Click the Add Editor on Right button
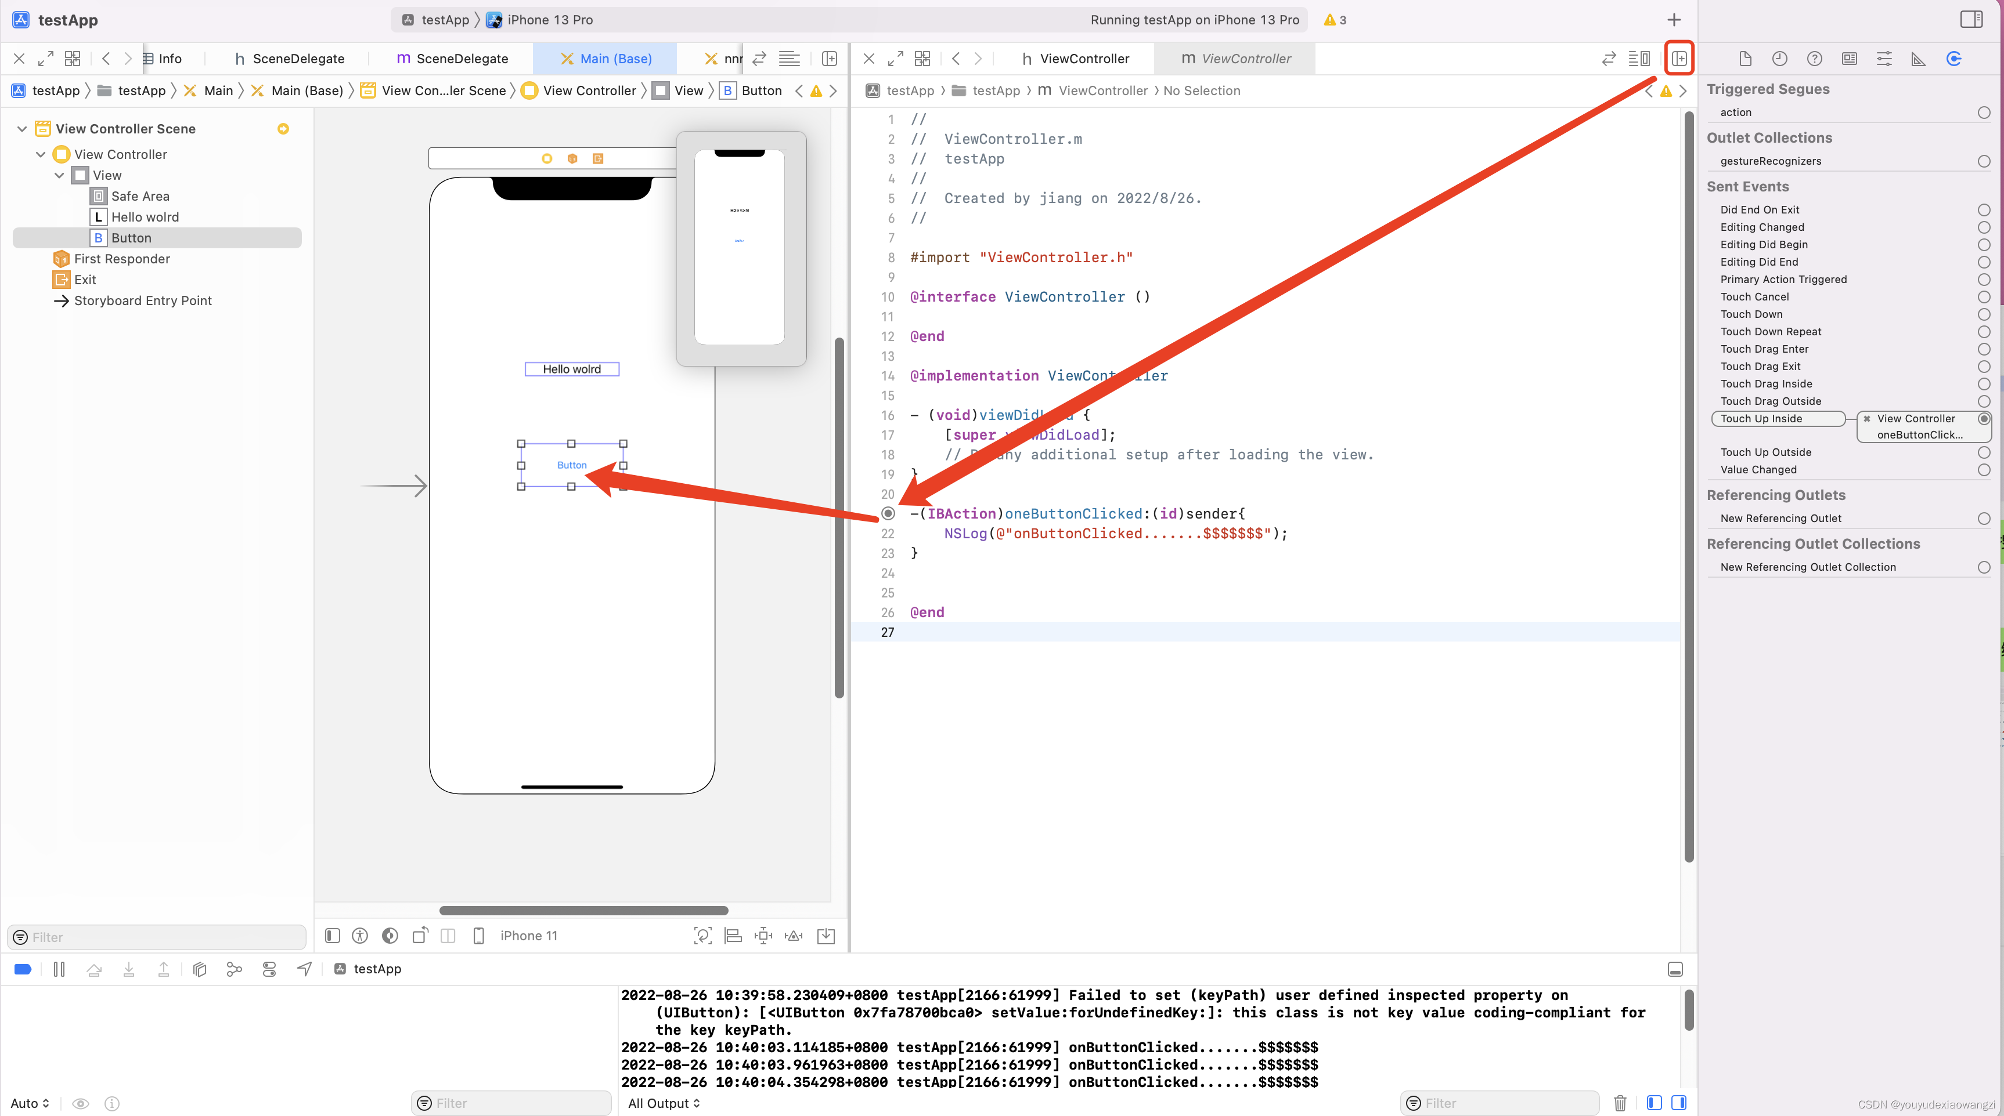 [x=1679, y=59]
